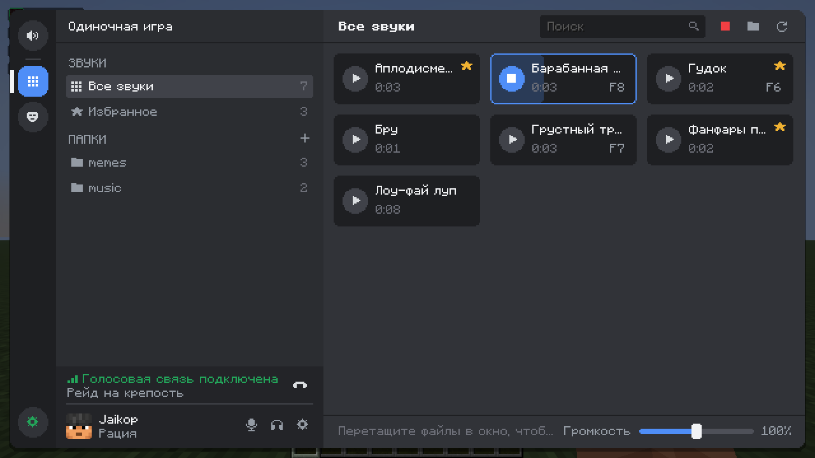Toggle the microphone mute
The image size is (815, 458).
tap(252, 425)
